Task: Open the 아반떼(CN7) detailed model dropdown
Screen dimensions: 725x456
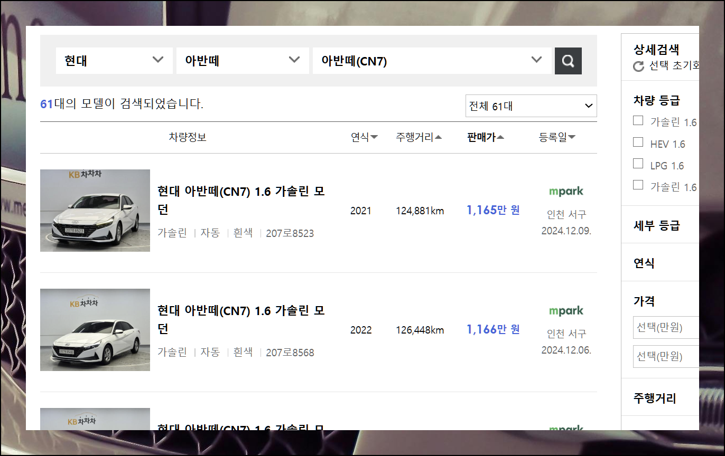Action: (x=432, y=61)
